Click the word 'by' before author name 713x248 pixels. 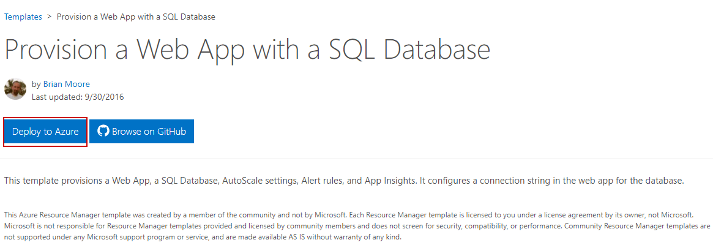coord(36,84)
